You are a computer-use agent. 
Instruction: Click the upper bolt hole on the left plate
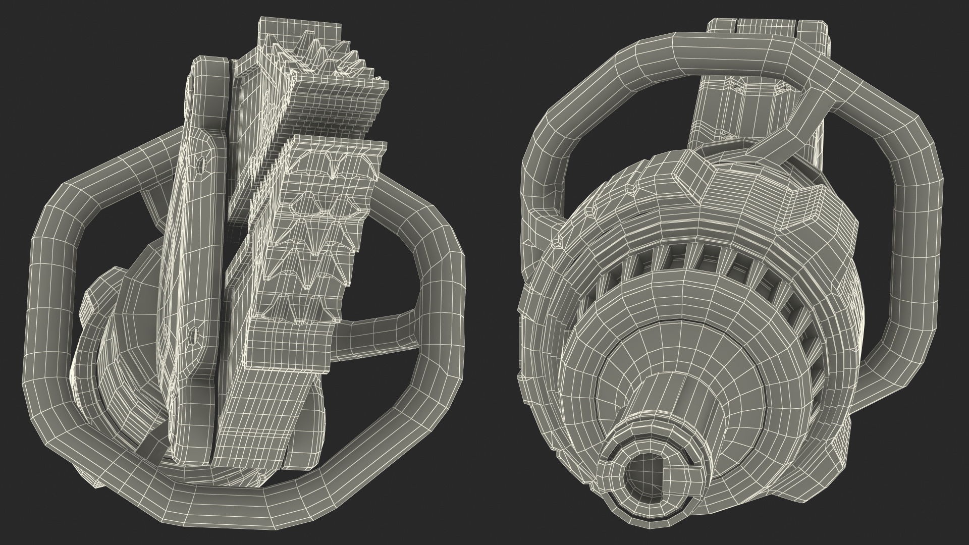click(201, 164)
